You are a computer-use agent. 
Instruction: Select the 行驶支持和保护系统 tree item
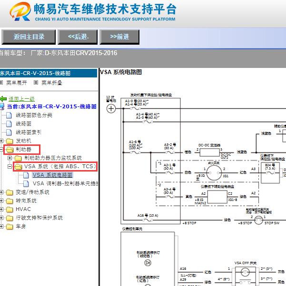coord(39,218)
